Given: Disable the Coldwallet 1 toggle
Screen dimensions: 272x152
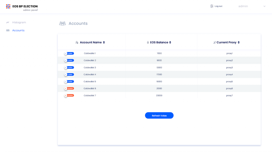Looking at the screenshot, I should tap(69, 53).
